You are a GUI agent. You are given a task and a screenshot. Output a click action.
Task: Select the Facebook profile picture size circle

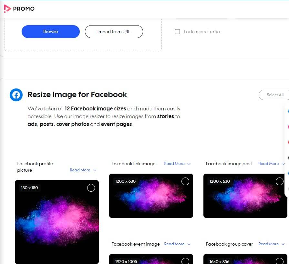91,188
